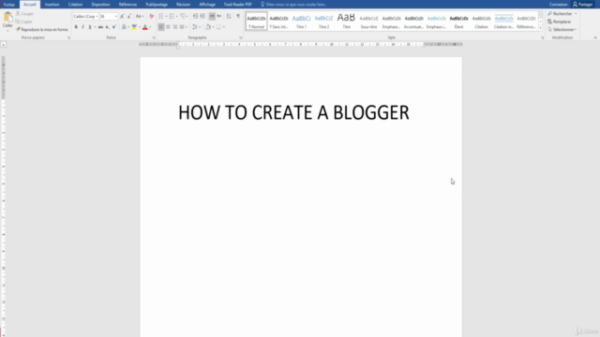Open the numbered list dropdown arrow

click(177, 17)
